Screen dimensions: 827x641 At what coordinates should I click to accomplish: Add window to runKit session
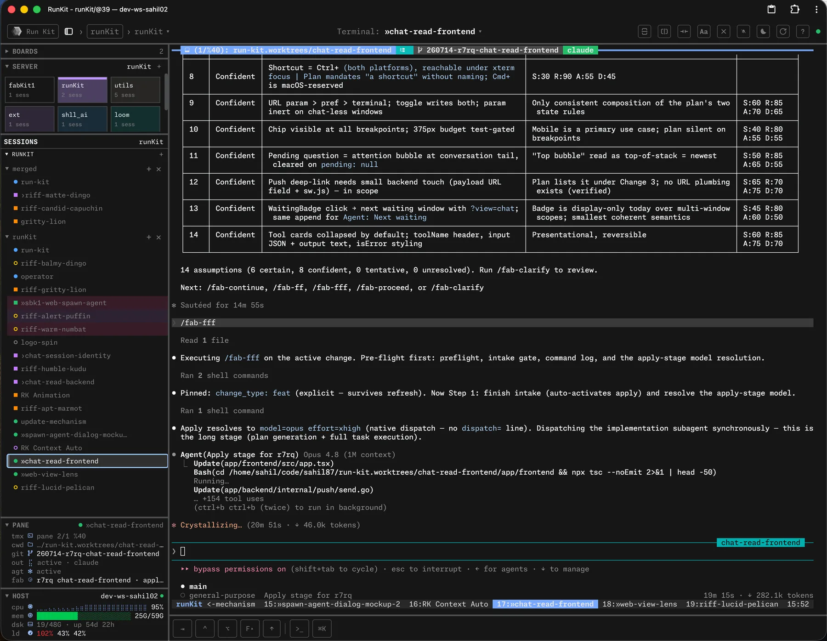[149, 237]
